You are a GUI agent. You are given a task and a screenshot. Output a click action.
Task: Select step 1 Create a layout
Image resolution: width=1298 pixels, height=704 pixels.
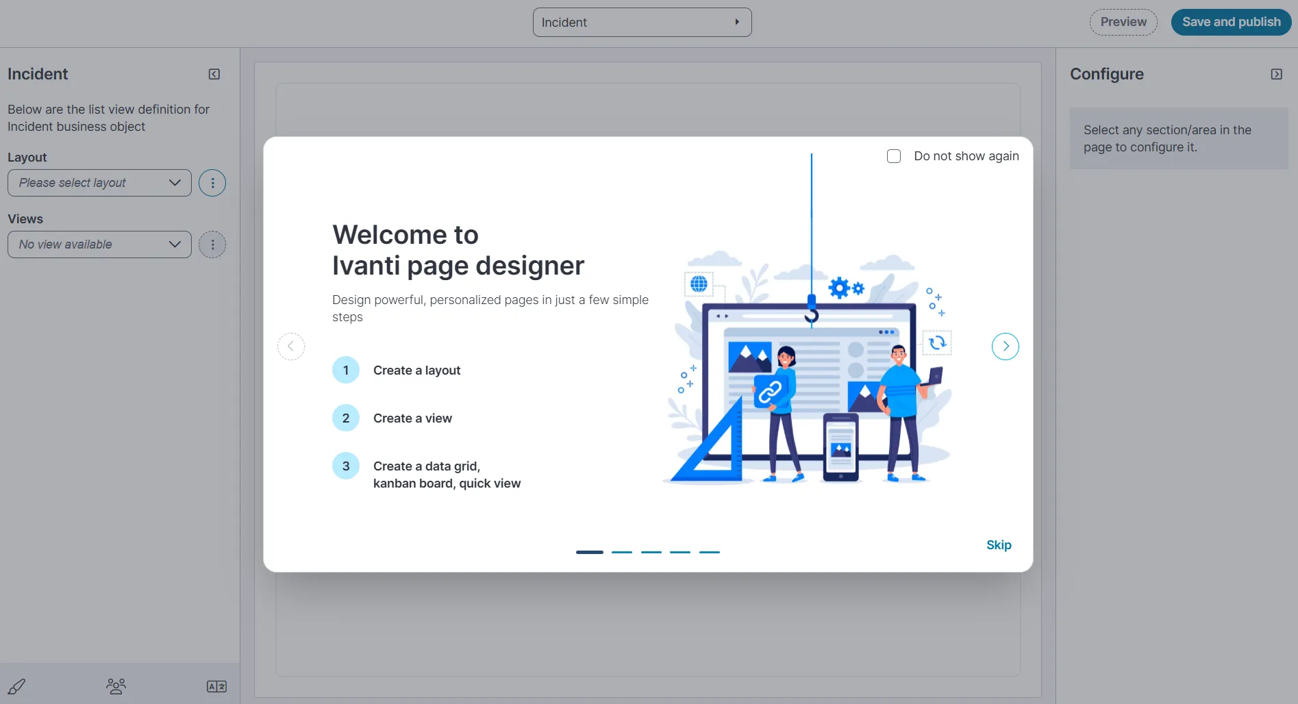397,370
